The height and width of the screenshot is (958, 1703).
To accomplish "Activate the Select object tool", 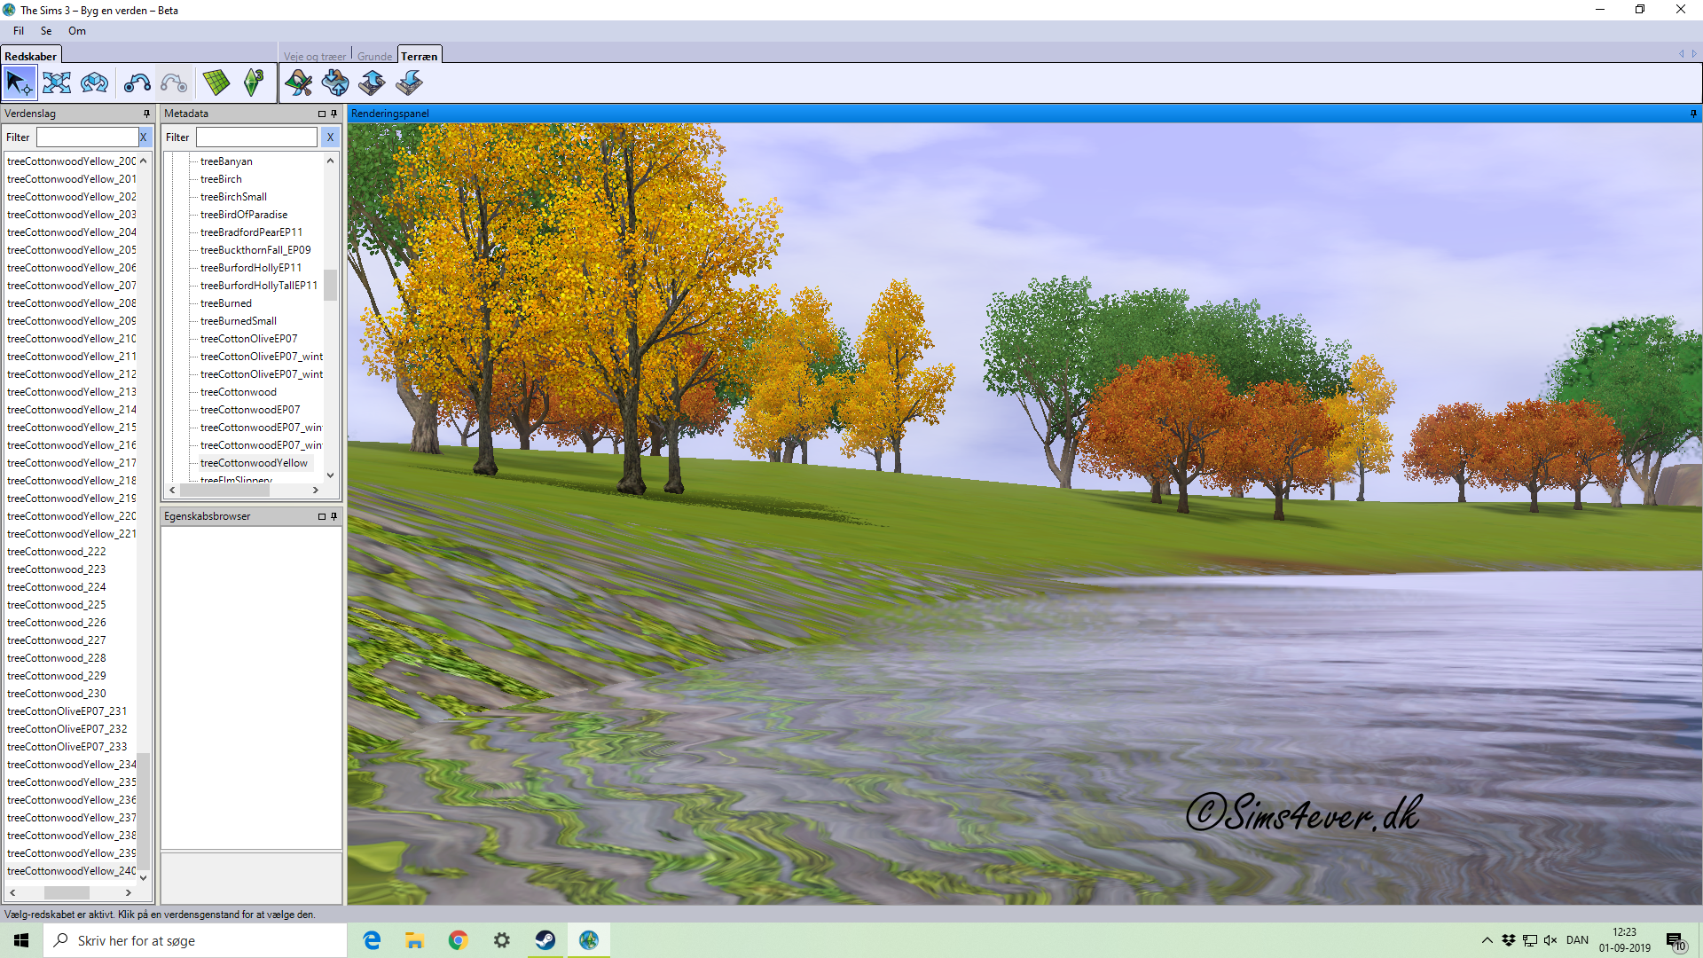I will pos(20,83).
